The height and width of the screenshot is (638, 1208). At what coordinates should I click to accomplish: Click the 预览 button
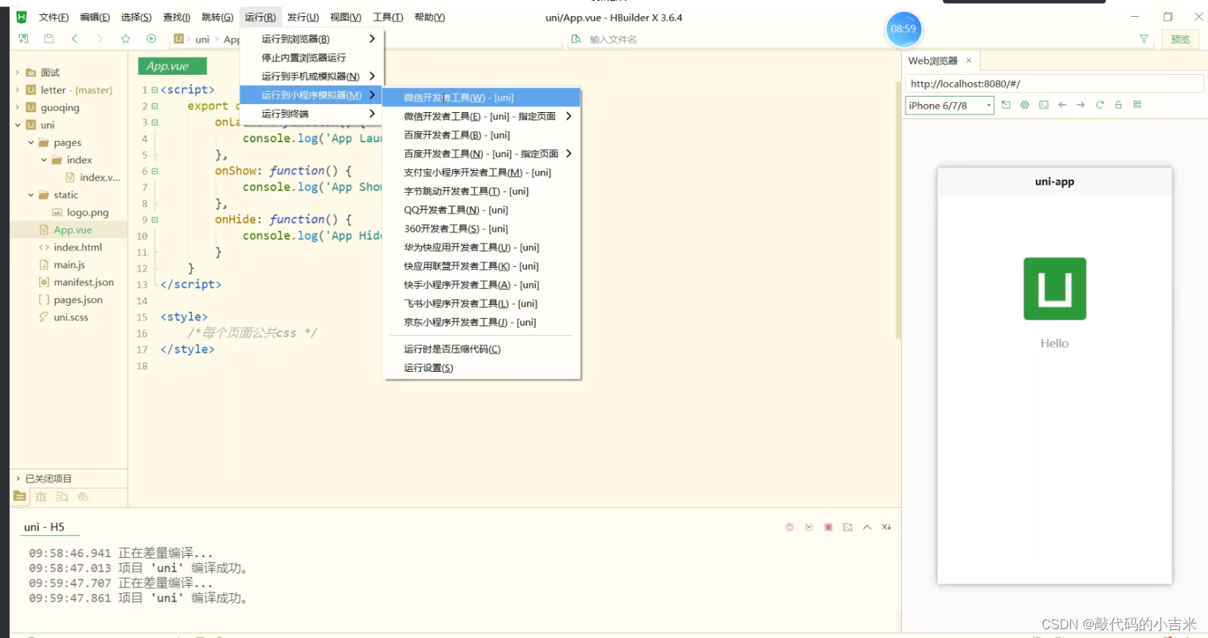coord(1180,40)
